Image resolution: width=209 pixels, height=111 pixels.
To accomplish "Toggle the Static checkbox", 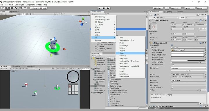I will pyautogui.click(x=198, y=15).
